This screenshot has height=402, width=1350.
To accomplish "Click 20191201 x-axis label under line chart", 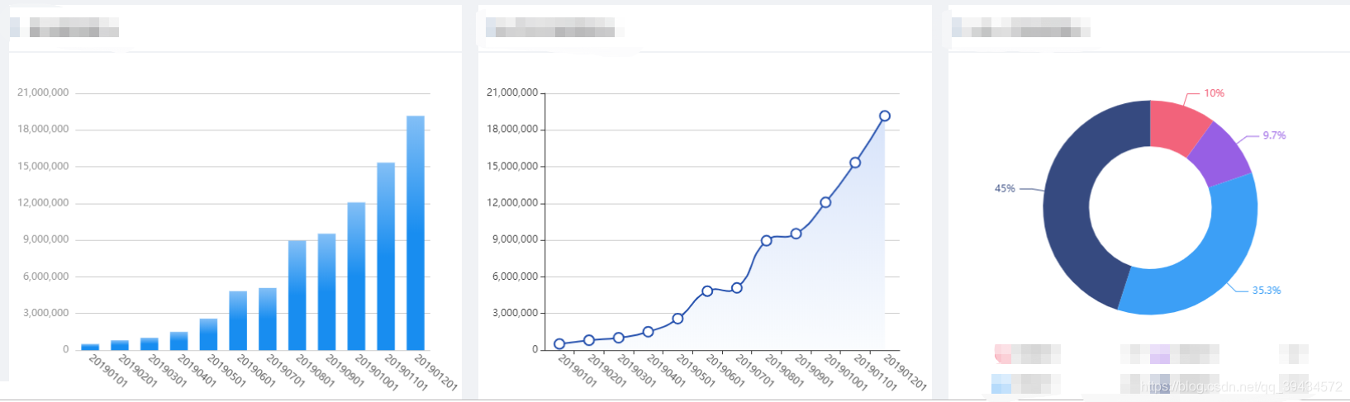I will [904, 372].
